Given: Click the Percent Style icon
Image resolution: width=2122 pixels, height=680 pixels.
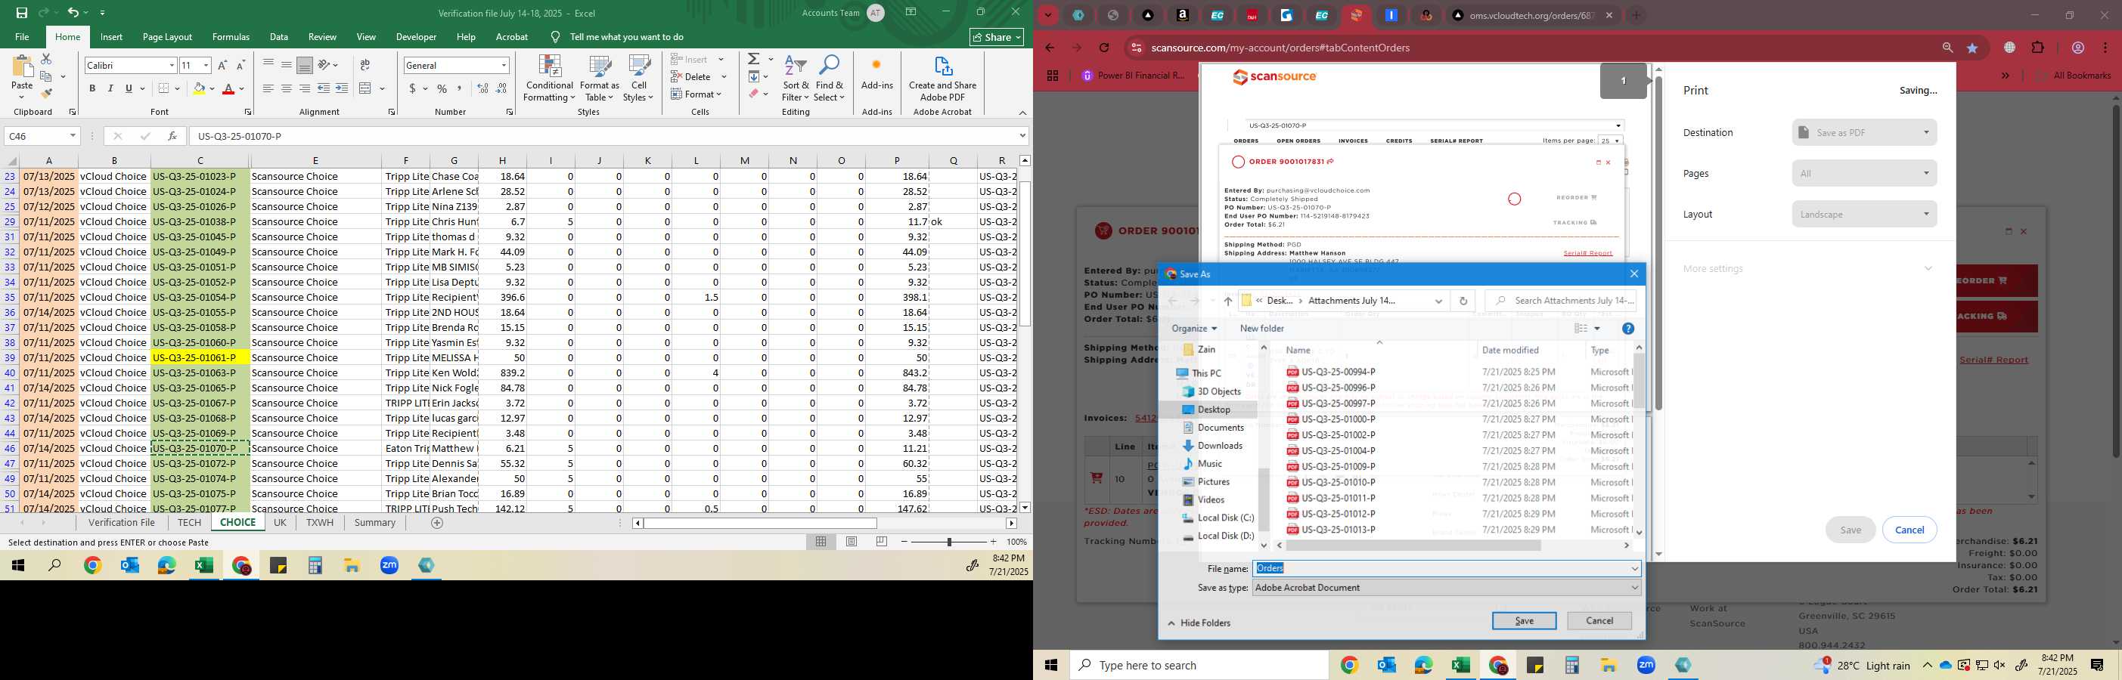Looking at the screenshot, I should [x=442, y=88].
